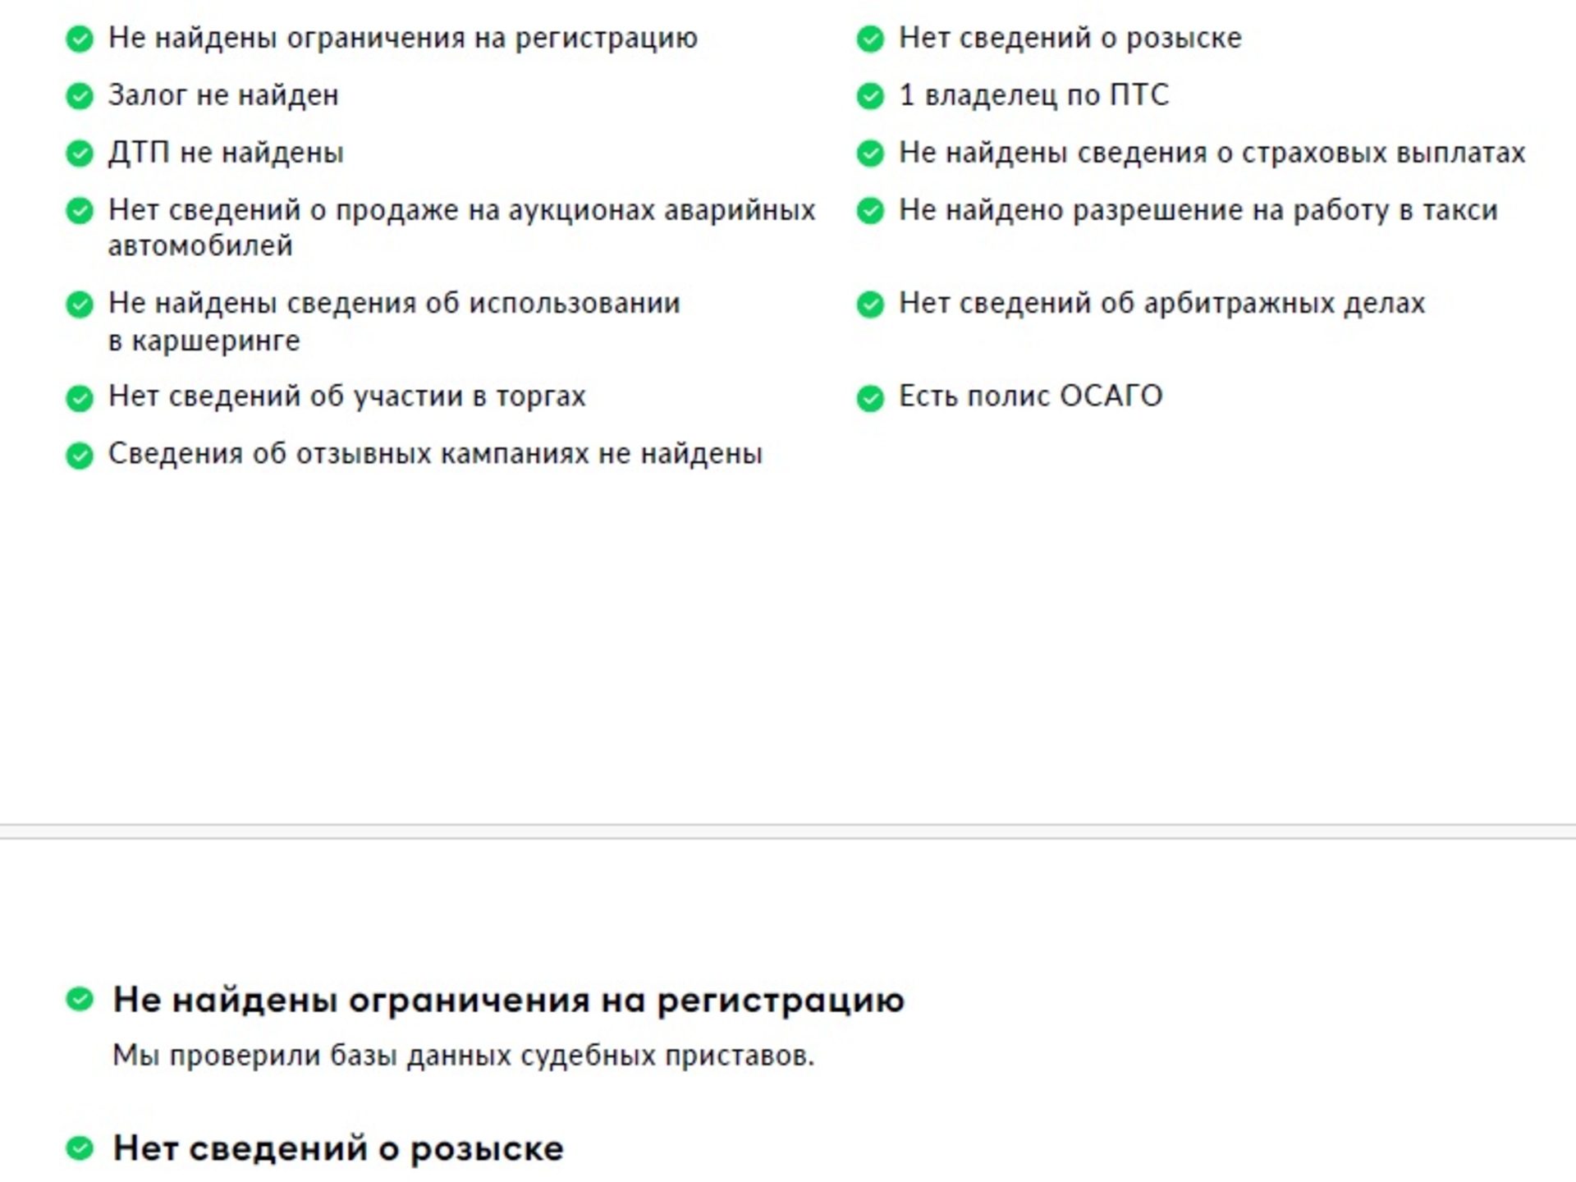
Task: Click the "Залог не найден" text
Action: pyautogui.click(x=223, y=95)
